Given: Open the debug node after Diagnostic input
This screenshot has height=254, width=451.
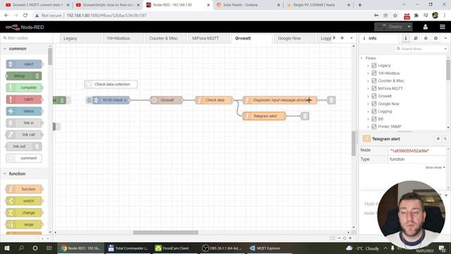Looking at the screenshot, I should 331,100.
